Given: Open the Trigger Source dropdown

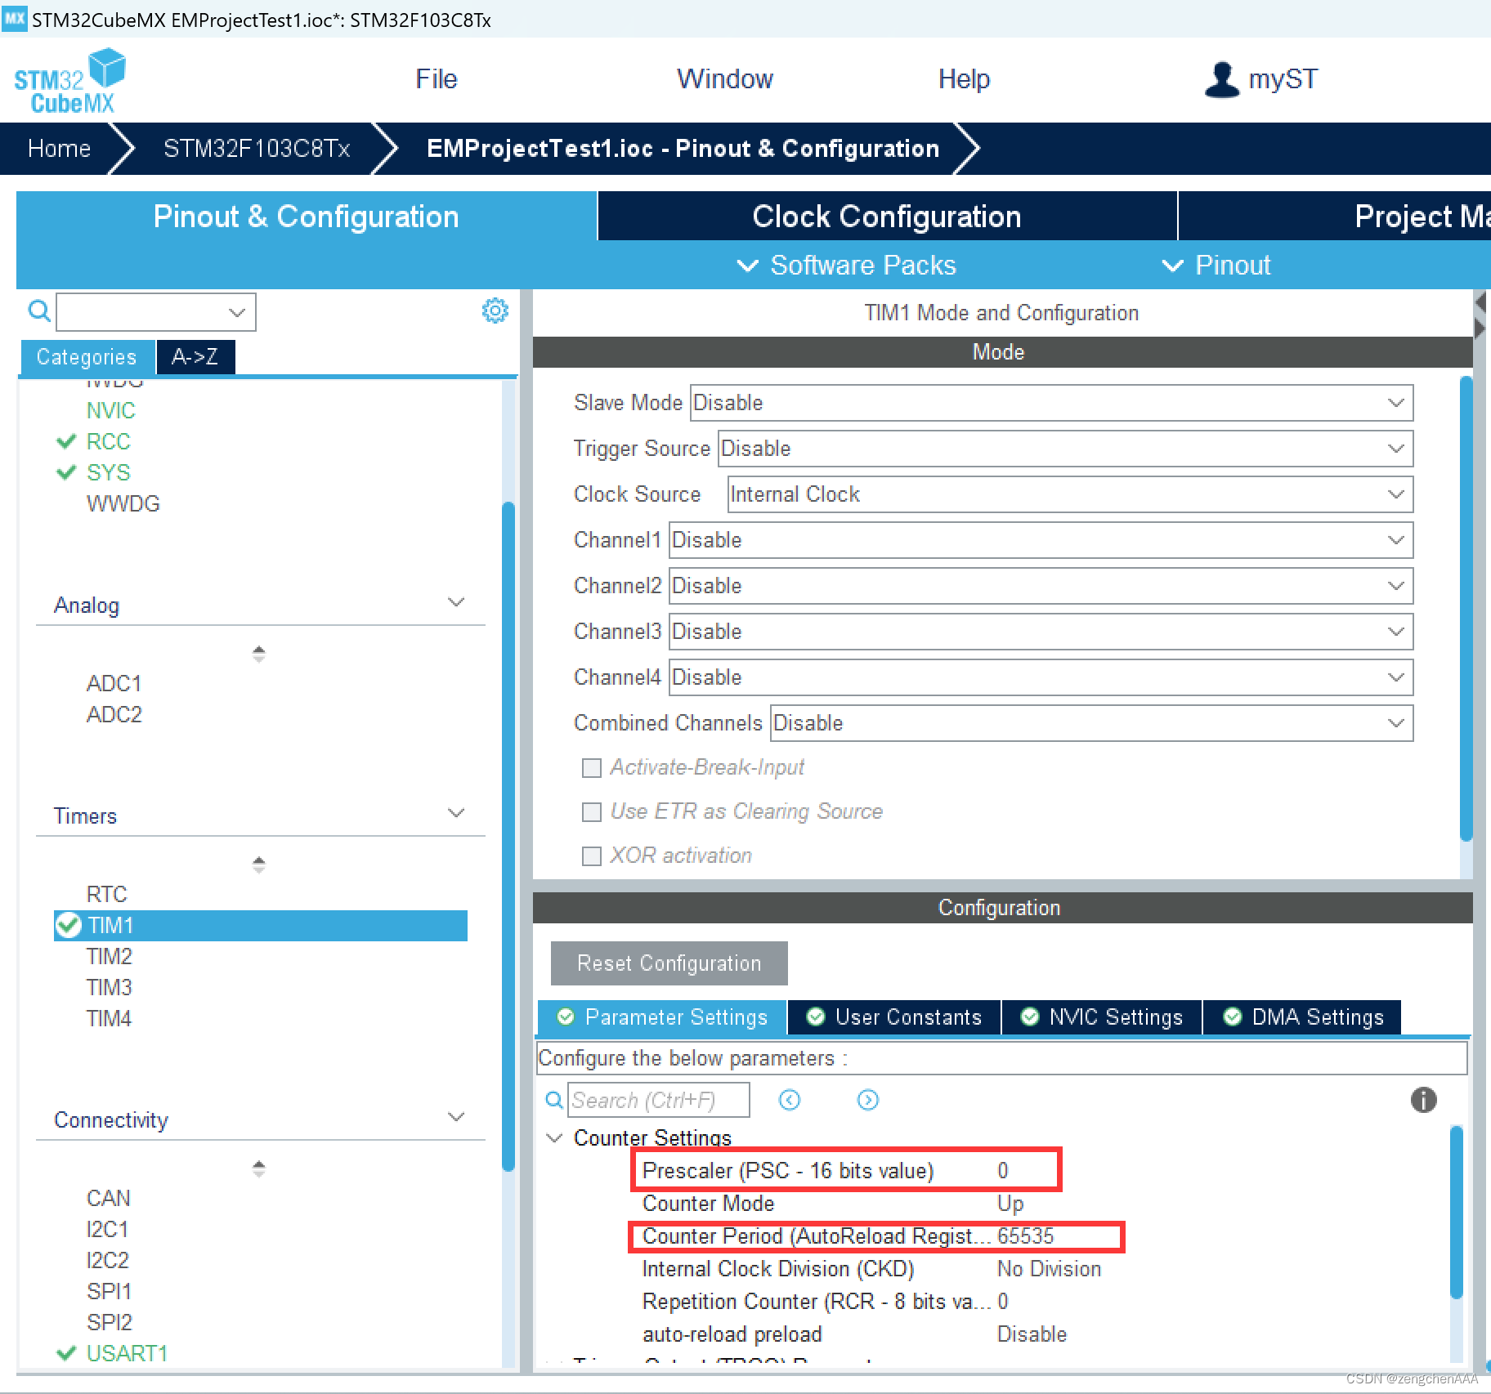Looking at the screenshot, I should [1065, 449].
